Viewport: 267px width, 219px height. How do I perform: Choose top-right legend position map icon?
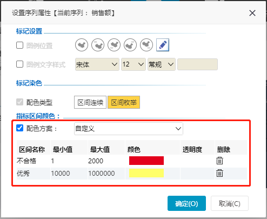click(x=130, y=45)
